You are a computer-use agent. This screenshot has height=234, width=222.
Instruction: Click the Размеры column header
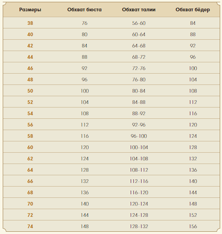click(x=30, y=9)
